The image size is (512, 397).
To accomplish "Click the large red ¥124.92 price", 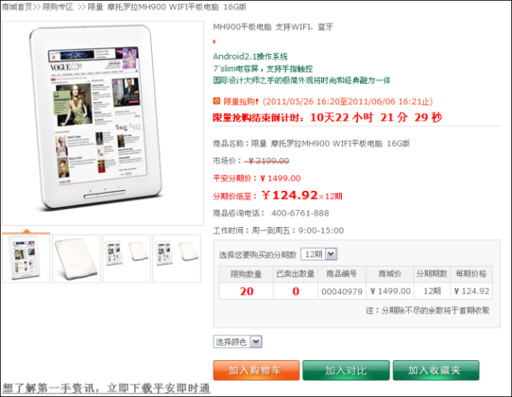I will tap(290, 196).
